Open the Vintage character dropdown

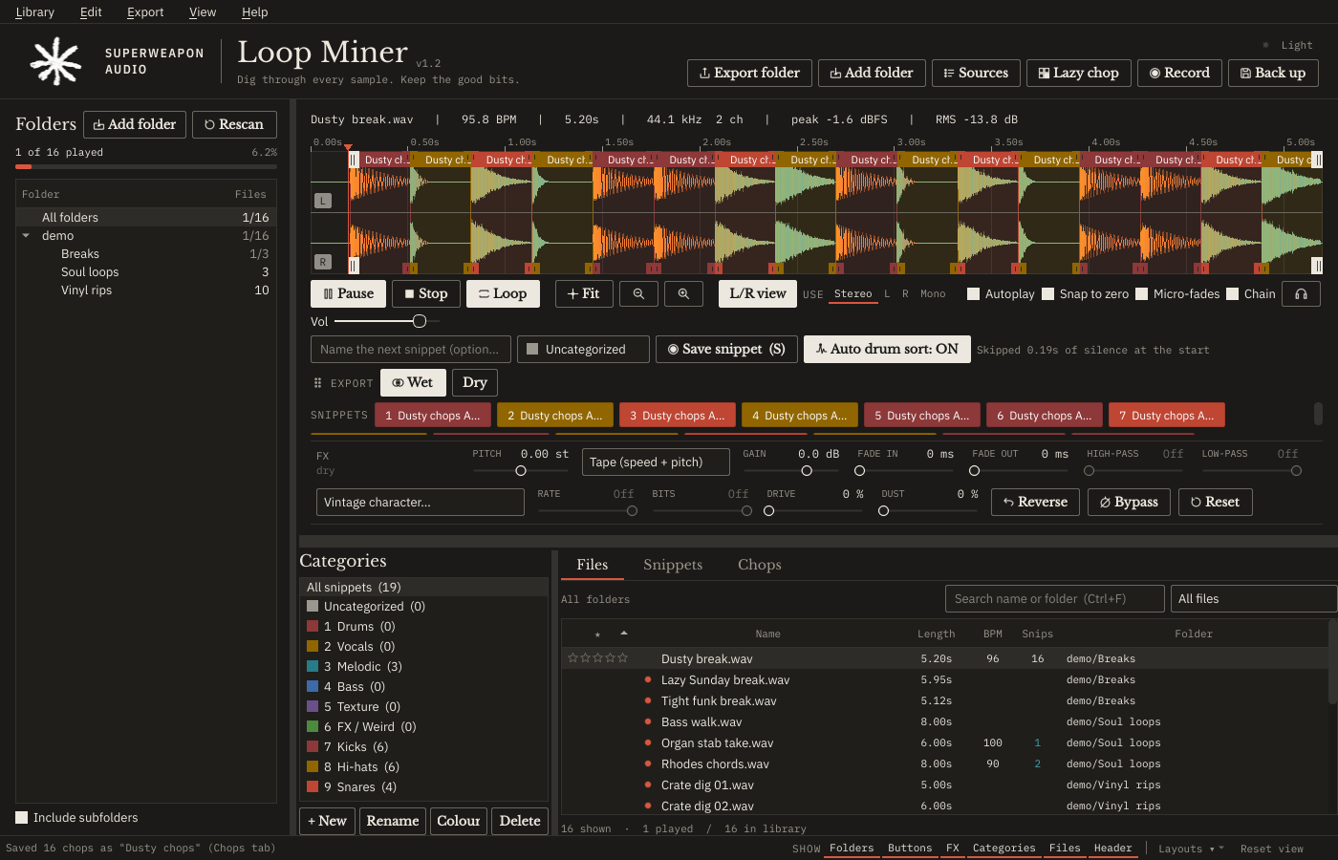(x=421, y=503)
